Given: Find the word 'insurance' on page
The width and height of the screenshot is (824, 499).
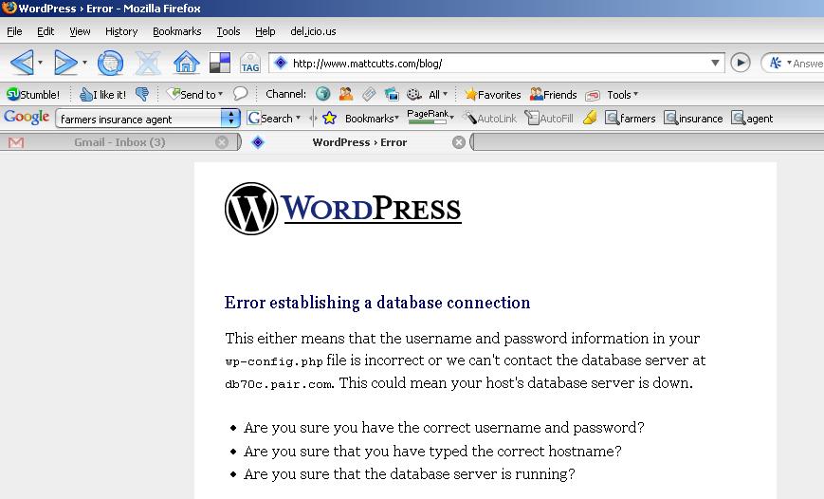Looking at the screenshot, I should 694,119.
